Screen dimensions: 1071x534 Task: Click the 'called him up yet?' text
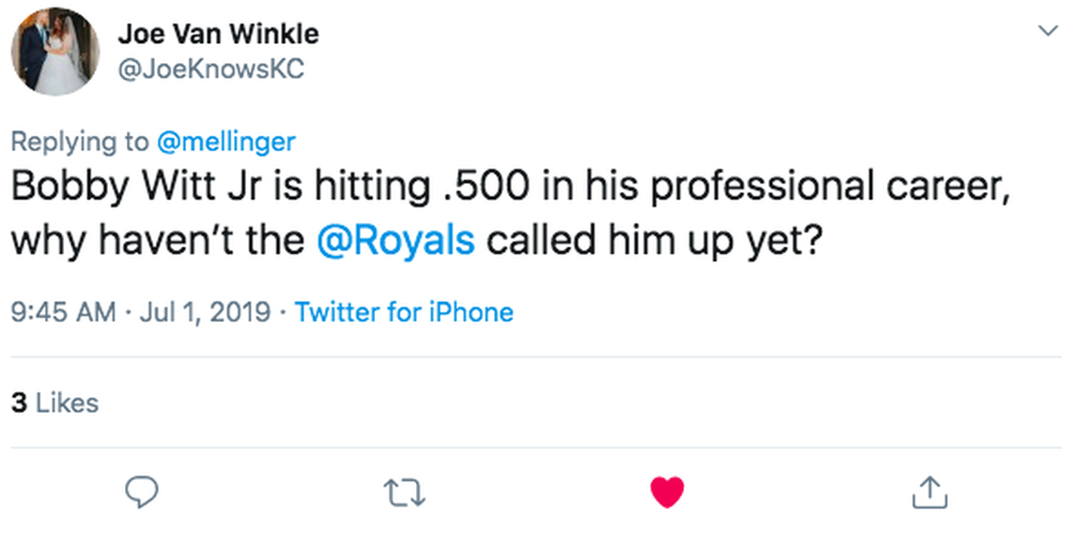coord(655,239)
